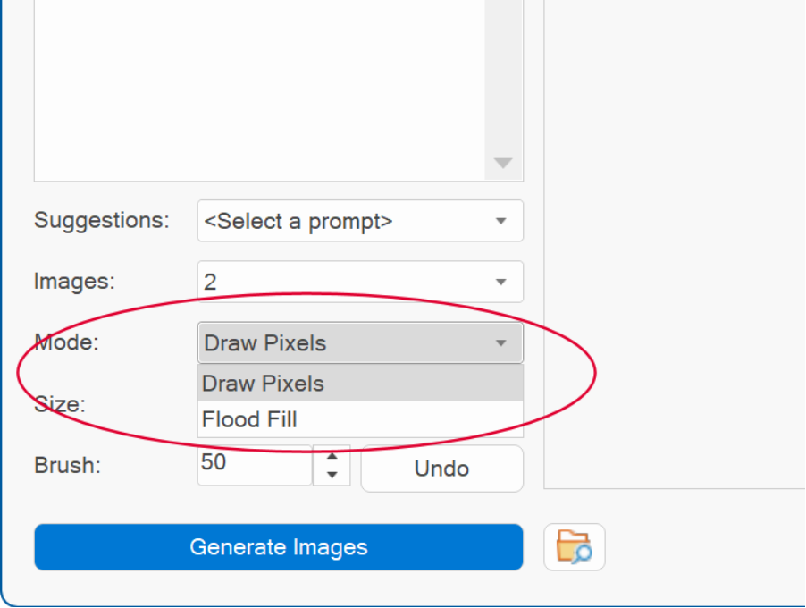The width and height of the screenshot is (806, 608).
Task: Click the prompt box scroll-down arrow
Action: tap(503, 164)
